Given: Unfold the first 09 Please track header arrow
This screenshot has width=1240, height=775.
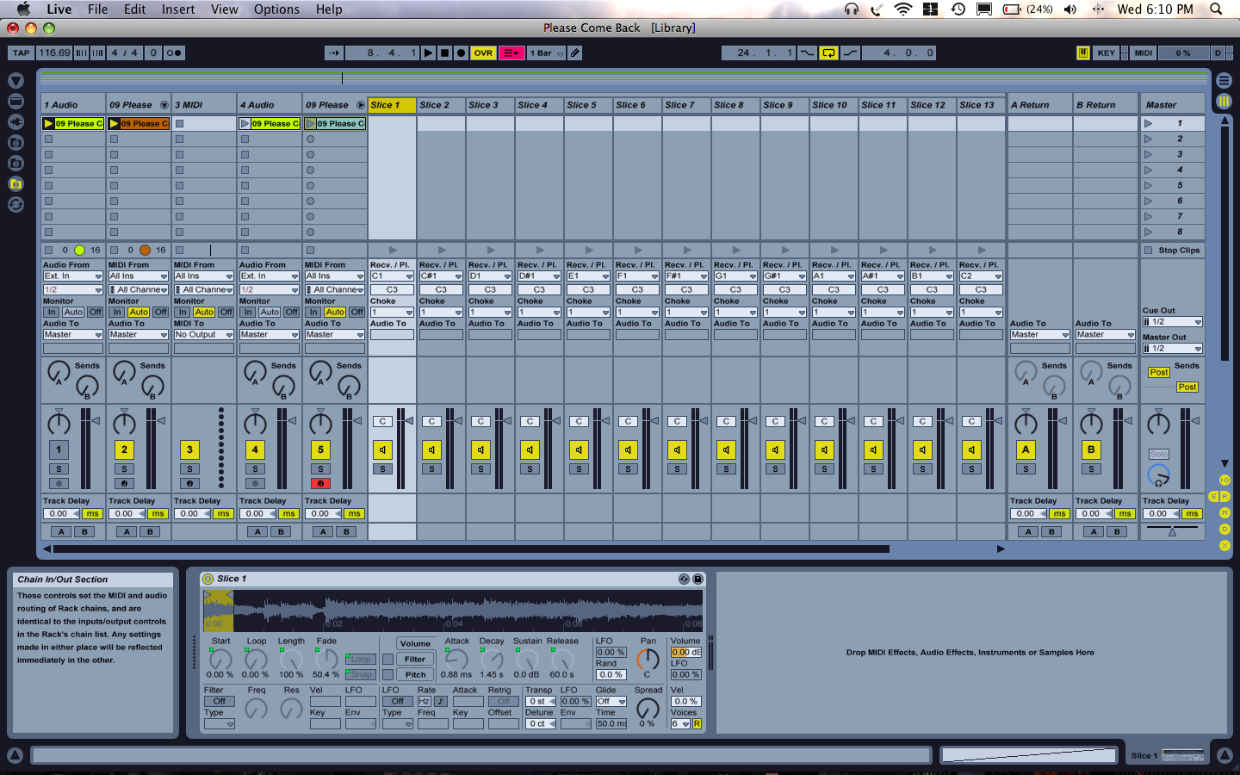Looking at the screenshot, I should coord(164,105).
